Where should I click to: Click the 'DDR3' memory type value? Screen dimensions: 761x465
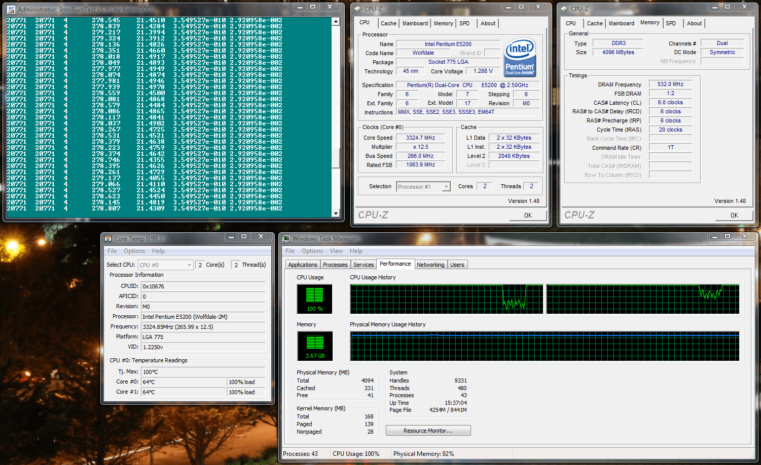click(x=618, y=44)
